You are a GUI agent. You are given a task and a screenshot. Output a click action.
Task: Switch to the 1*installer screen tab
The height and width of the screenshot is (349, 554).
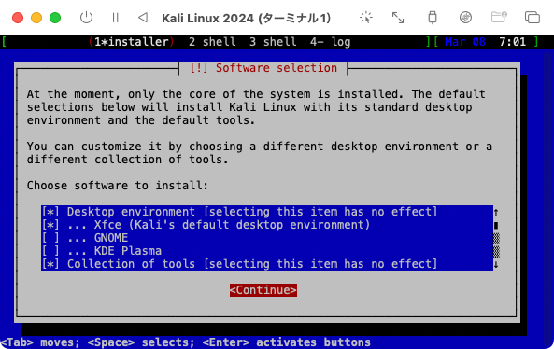pyautogui.click(x=132, y=42)
